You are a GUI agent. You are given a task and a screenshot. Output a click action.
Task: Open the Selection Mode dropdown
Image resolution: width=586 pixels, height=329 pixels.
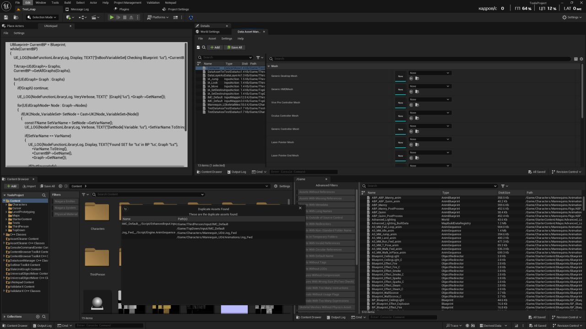tap(42, 17)
